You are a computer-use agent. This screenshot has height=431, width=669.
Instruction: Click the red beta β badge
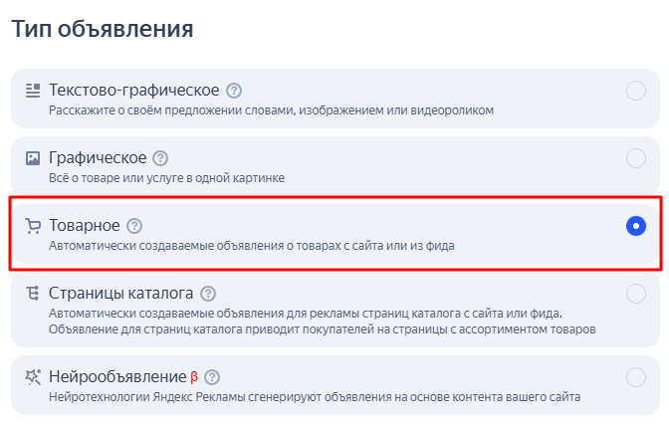pos(194,377)
